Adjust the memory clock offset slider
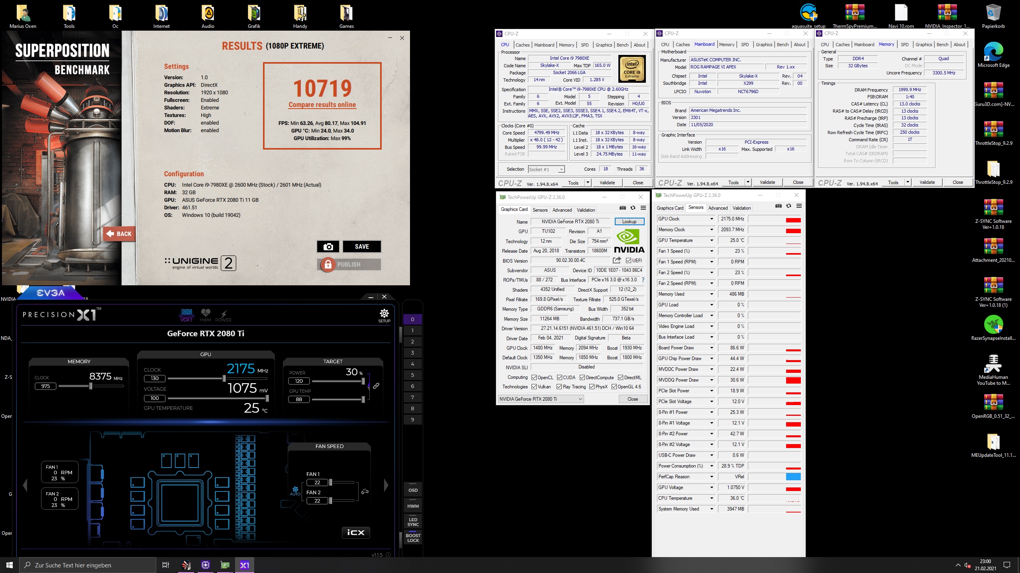Screen dimensions: 1020x573 pyautogui.click(x=91, y=386)
